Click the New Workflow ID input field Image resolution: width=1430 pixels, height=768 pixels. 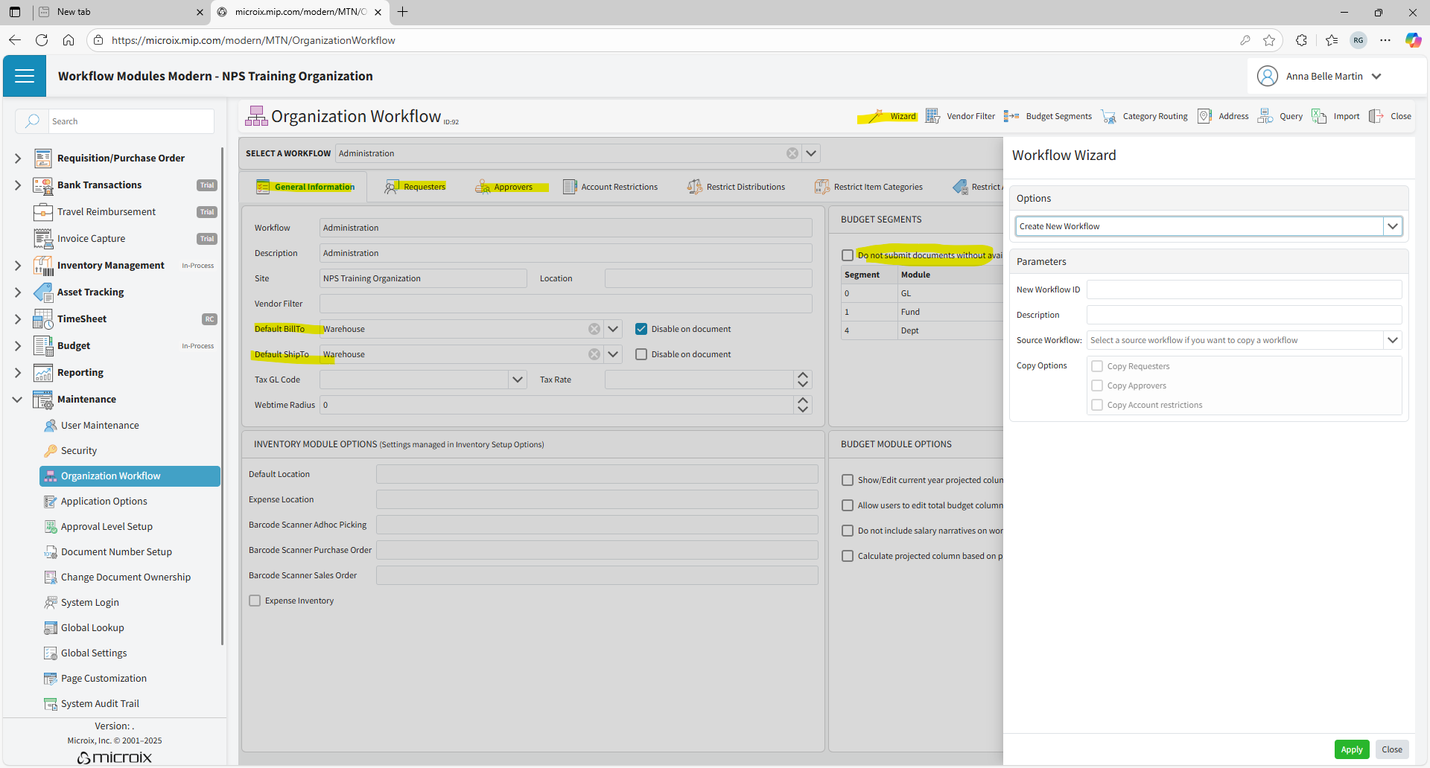(x=1244, y=289)
